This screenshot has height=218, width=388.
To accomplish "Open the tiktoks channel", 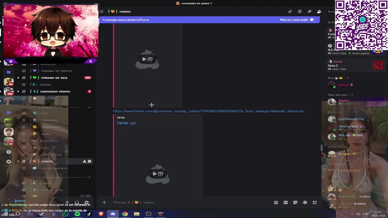I will tap(56, 84).
